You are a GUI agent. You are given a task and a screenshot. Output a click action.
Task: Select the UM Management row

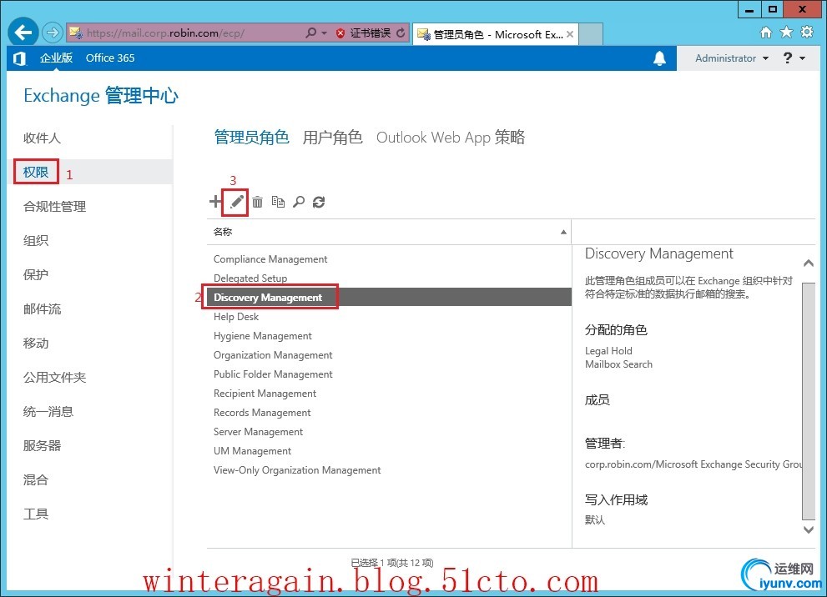(389, 451)
